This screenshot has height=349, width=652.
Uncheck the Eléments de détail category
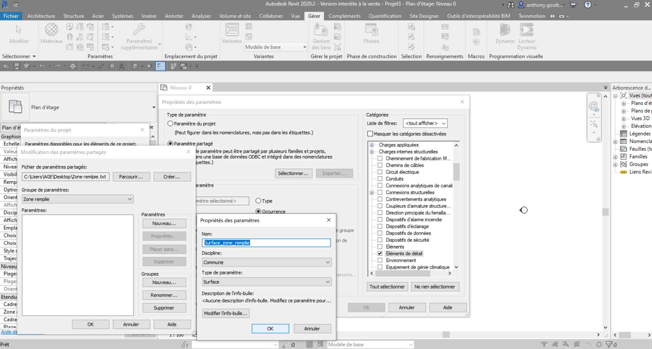380,254
